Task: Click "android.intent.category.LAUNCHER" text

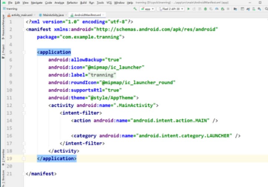Action: [184, 136]
